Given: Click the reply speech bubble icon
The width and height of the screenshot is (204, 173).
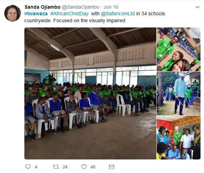Looking at the screenshot, I should coord(28,167).
